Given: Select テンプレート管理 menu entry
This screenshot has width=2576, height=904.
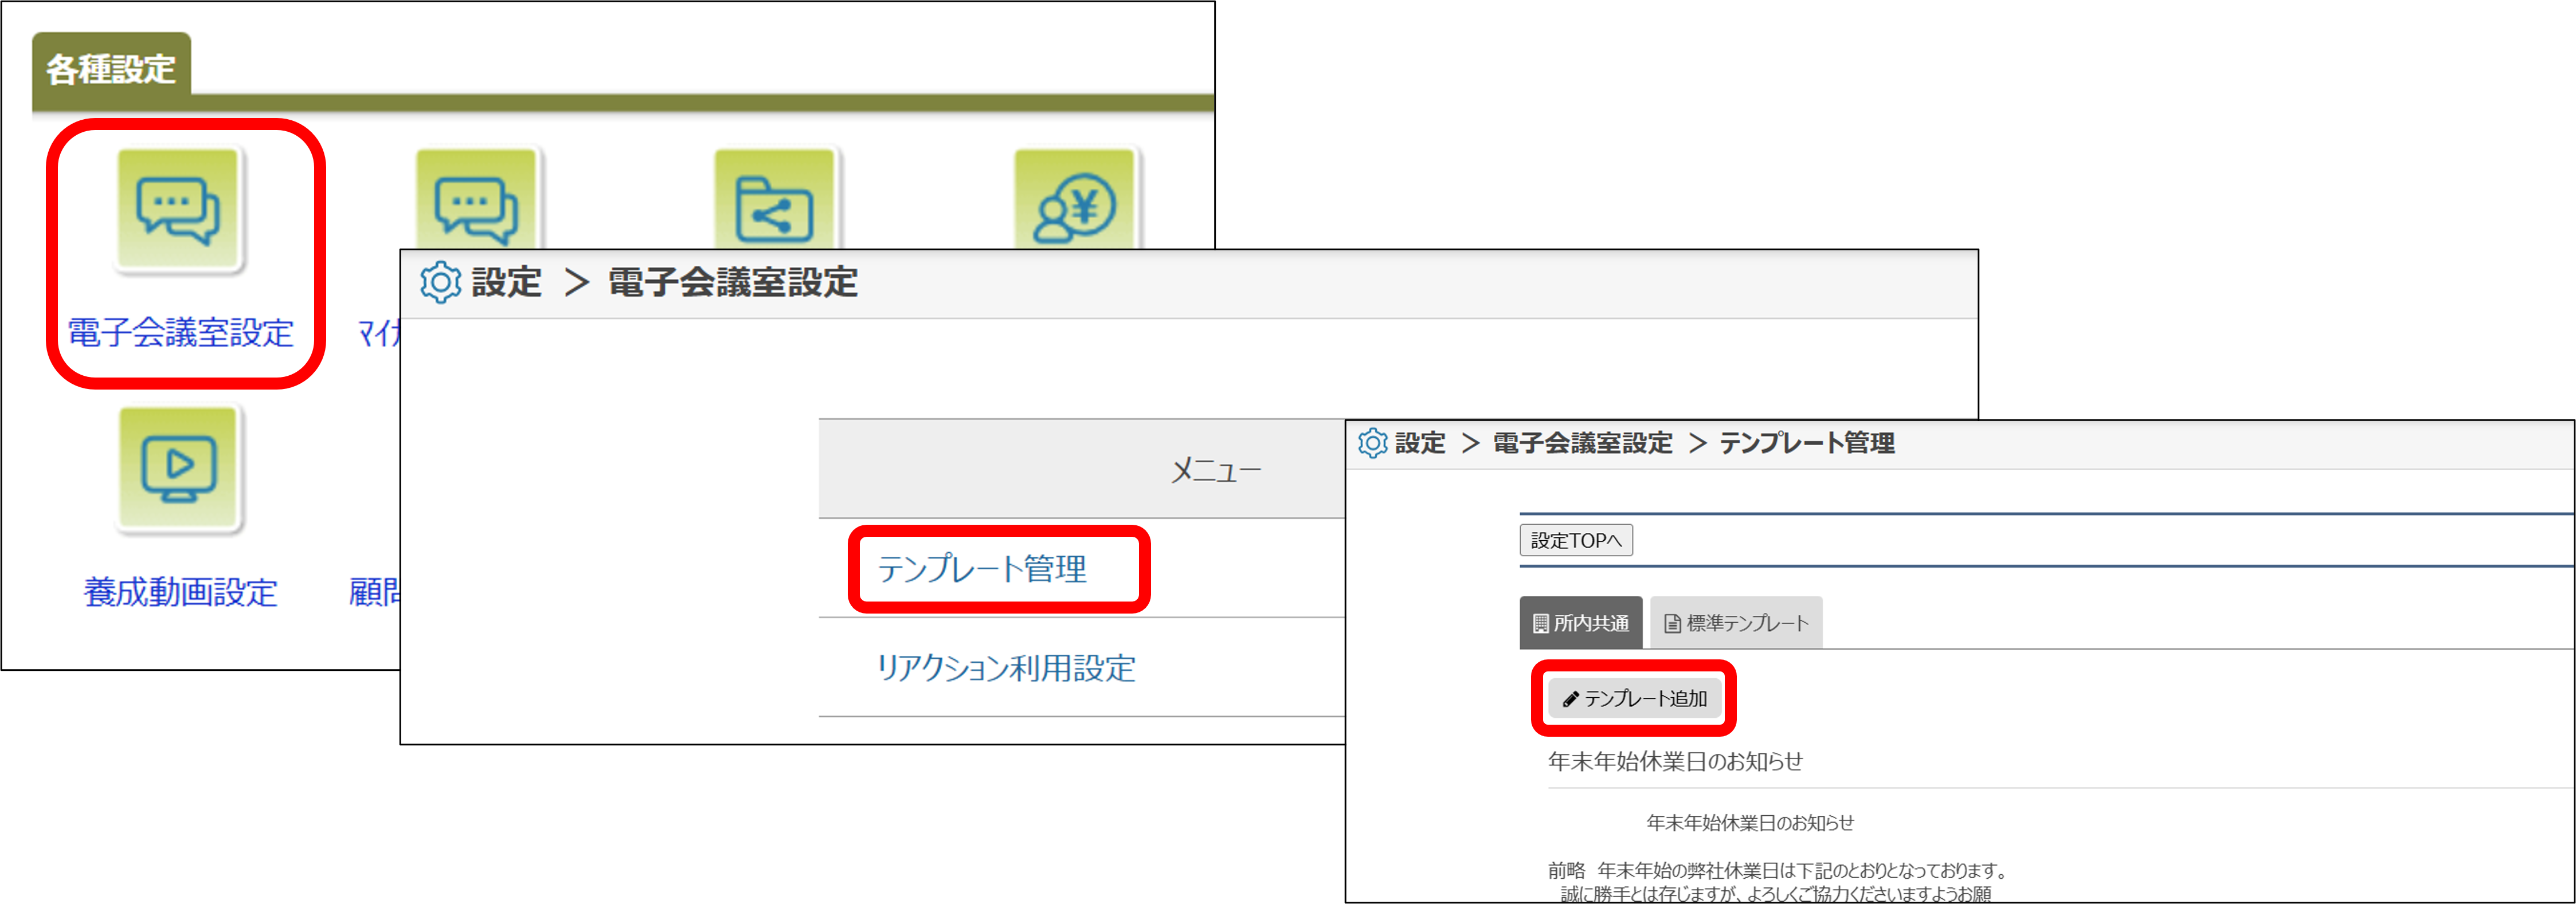Looking at the screenshot, I should pos(982,568).
